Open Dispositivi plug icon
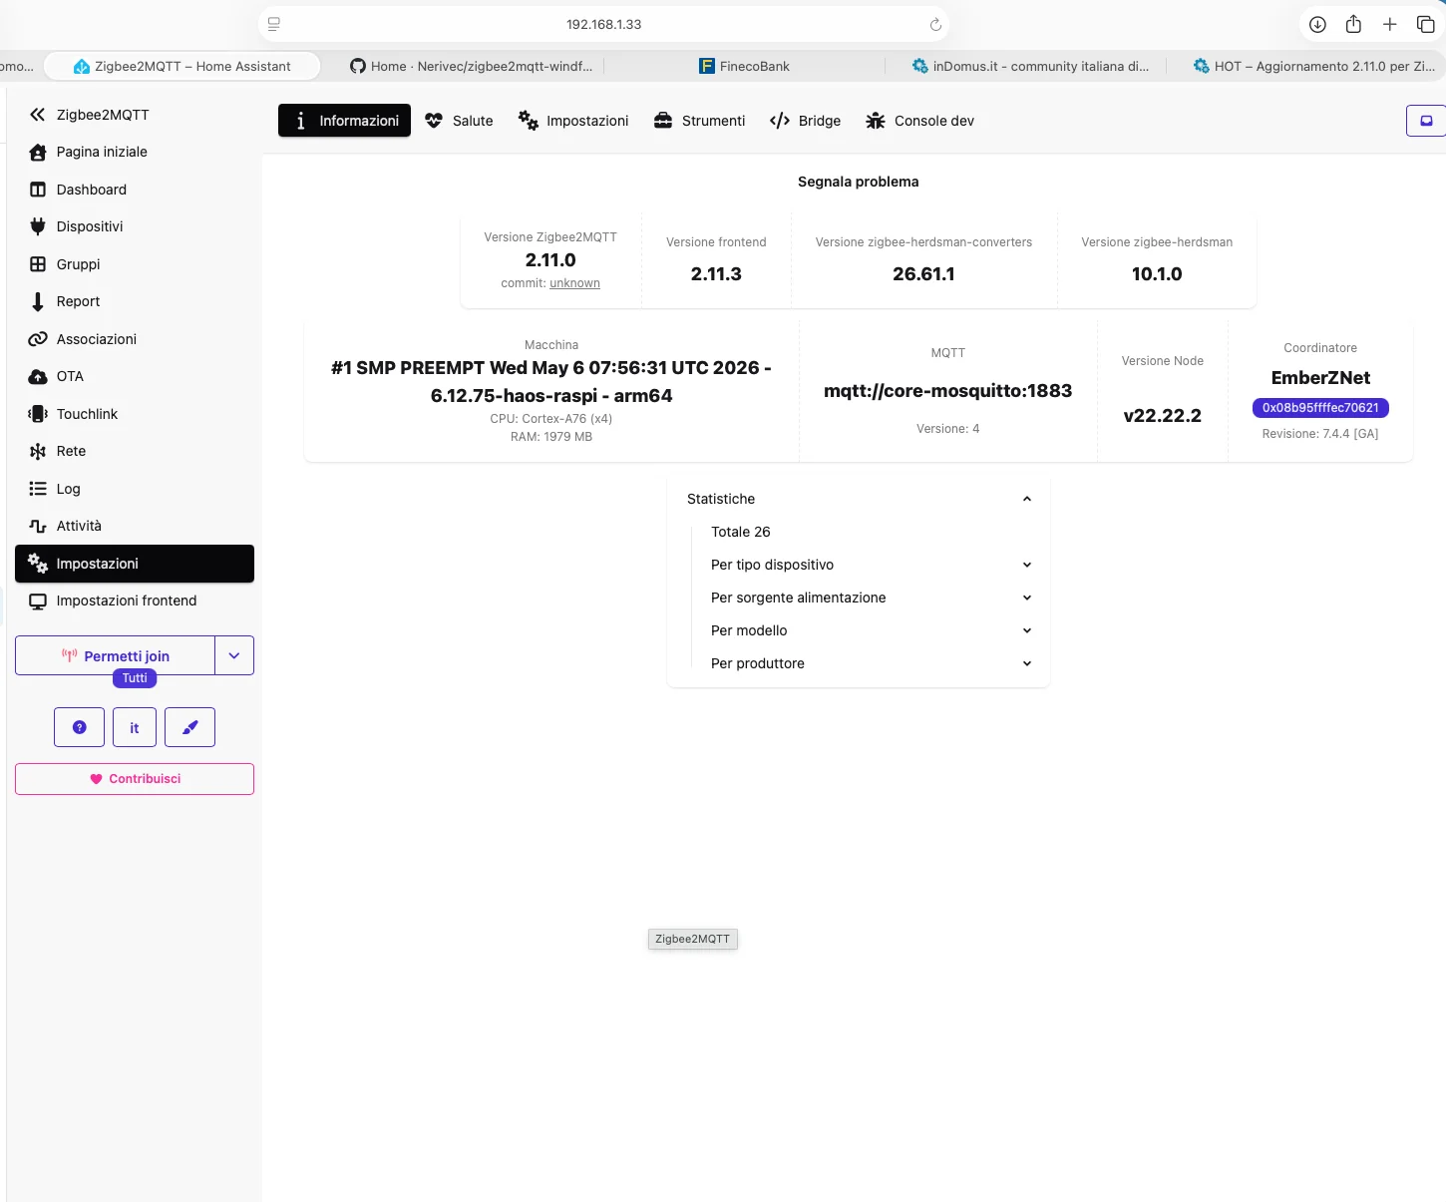Image resolution: width=1446 pixels, height=1202 pixels. click(x=38, y=226)
